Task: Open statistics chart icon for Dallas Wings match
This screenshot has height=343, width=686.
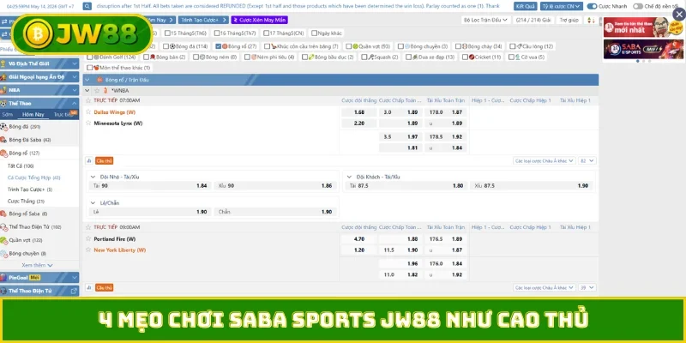Action: (89, 160)
